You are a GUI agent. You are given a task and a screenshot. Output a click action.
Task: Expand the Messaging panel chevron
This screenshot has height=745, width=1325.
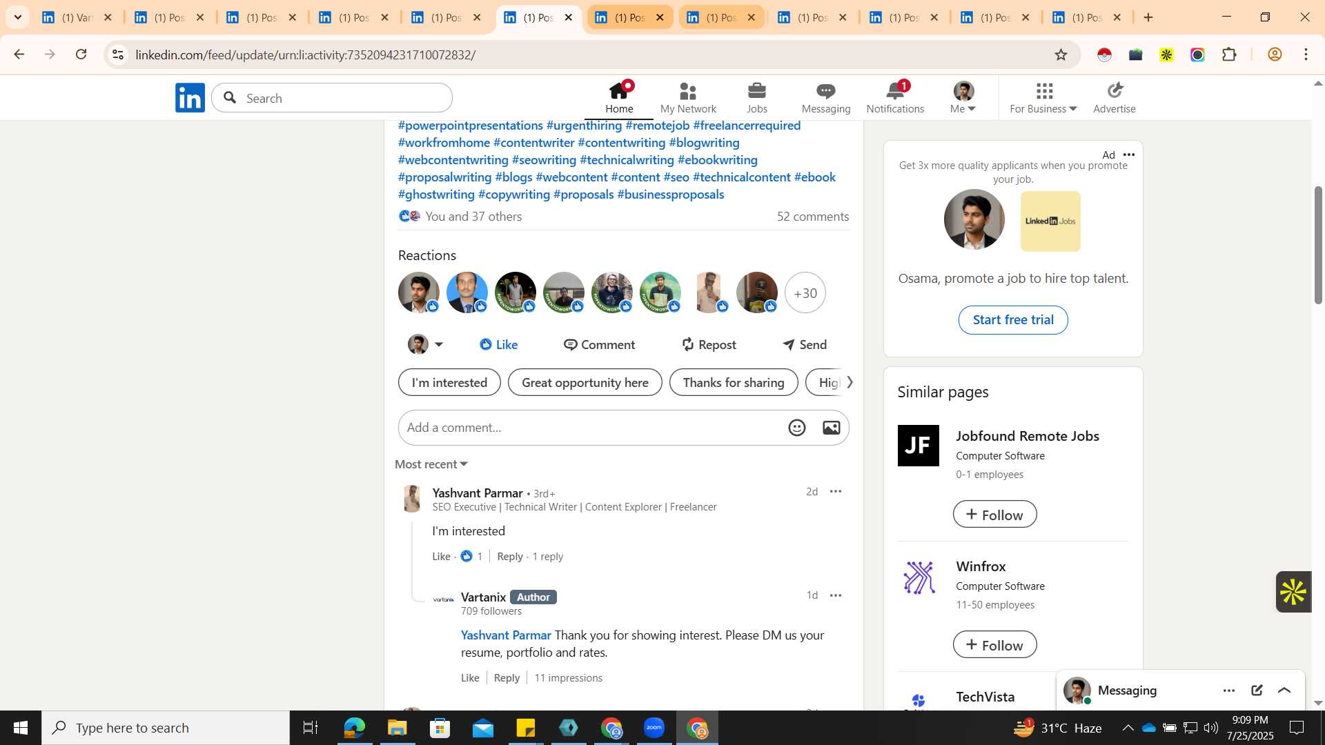(1284, 690)
